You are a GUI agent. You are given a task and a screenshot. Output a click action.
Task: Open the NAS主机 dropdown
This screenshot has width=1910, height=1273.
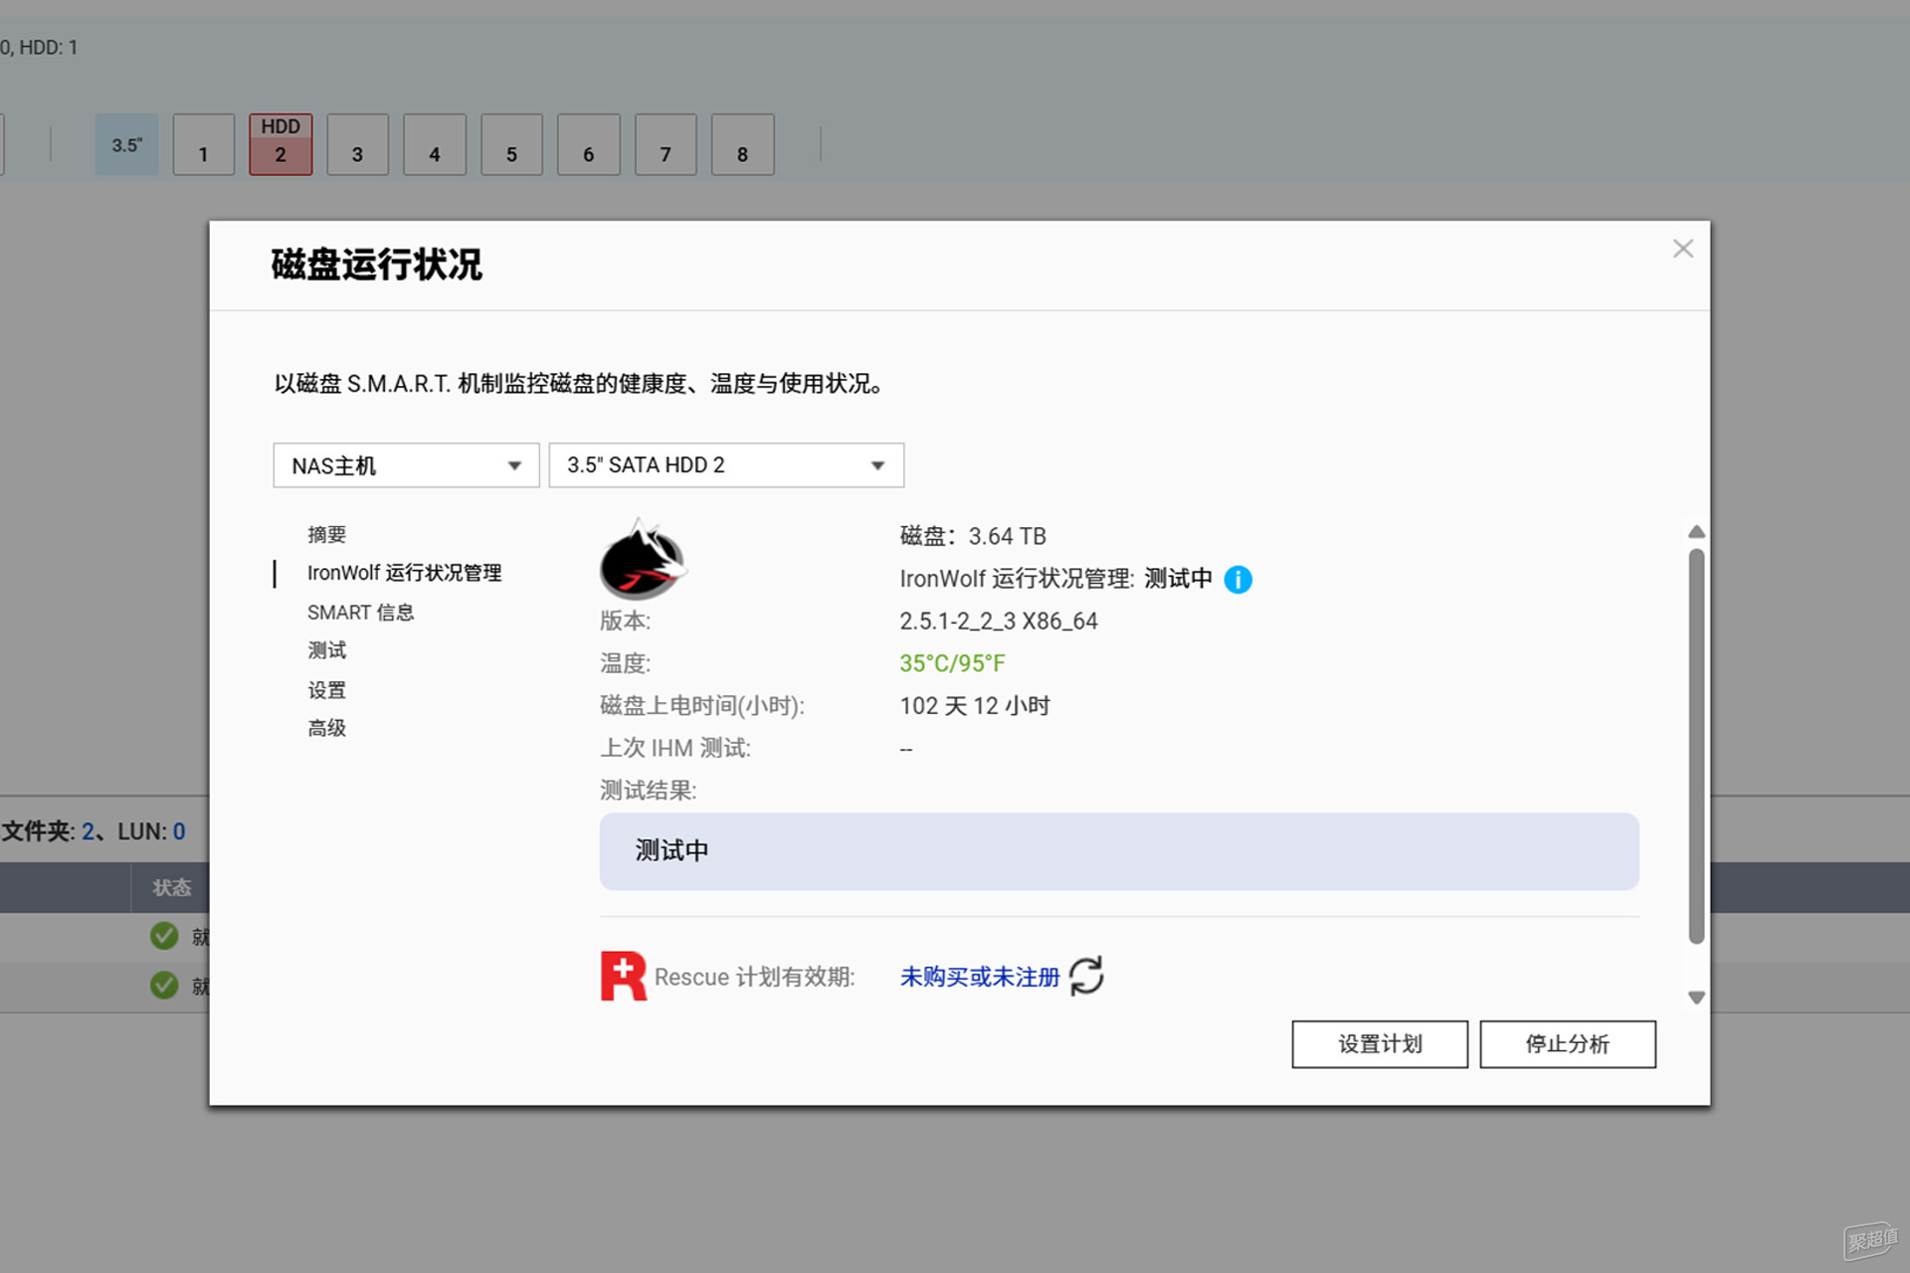coord(406,465)
